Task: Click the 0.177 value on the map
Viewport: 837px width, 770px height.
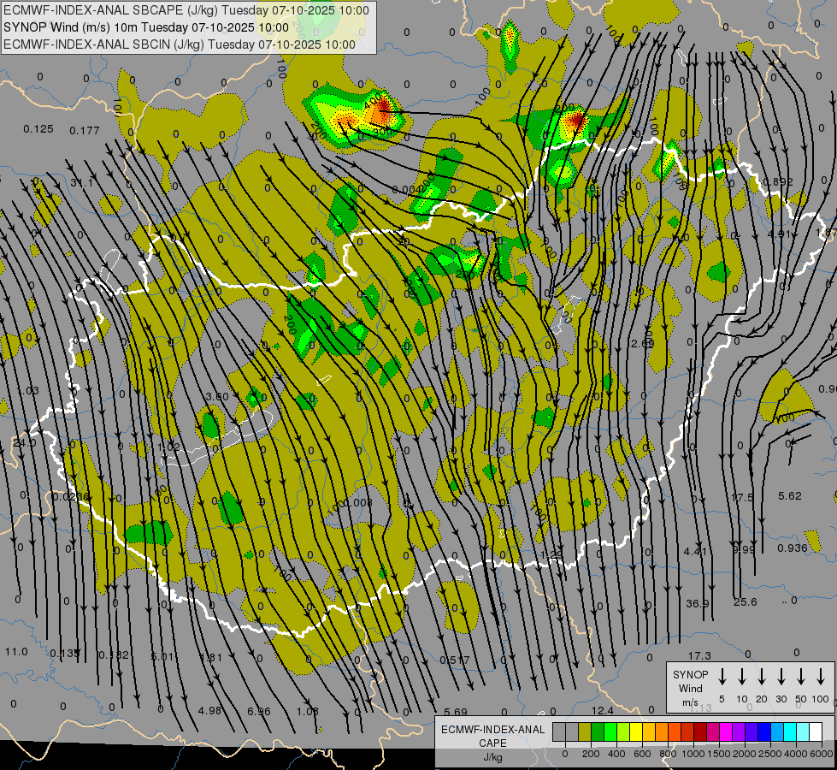Action: click(85, 130)
